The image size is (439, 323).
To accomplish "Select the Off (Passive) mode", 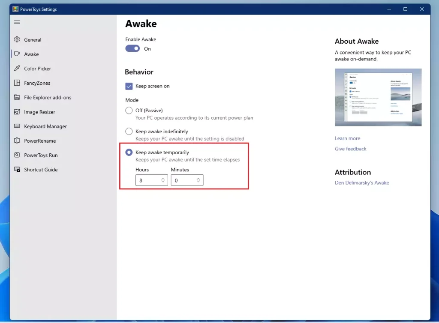I will click(129, 111).
